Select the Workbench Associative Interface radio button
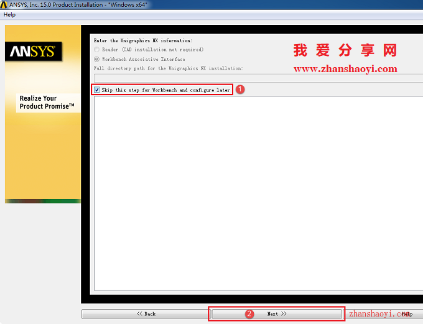 (x=96, y=59)
